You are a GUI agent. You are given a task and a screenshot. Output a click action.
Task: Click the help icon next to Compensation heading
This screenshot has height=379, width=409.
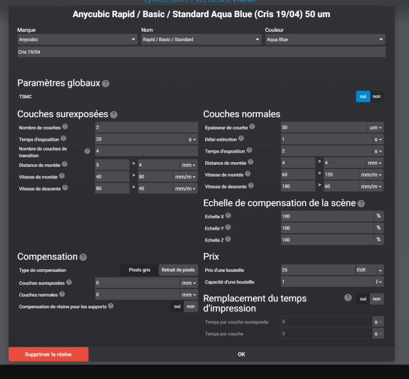click(83, 257)
